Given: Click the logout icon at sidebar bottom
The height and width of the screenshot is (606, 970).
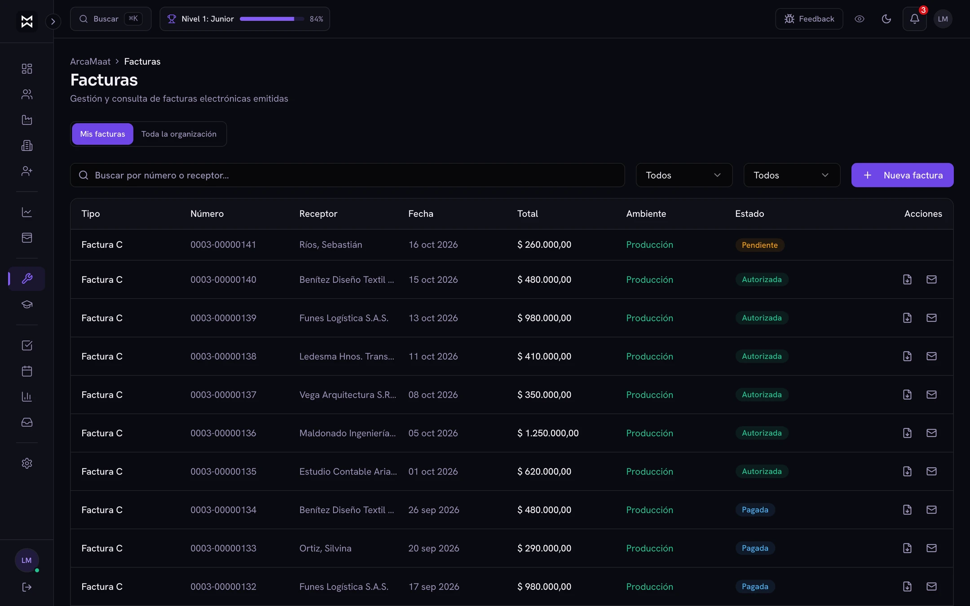Looking at the screenshot, I should 27,587.
